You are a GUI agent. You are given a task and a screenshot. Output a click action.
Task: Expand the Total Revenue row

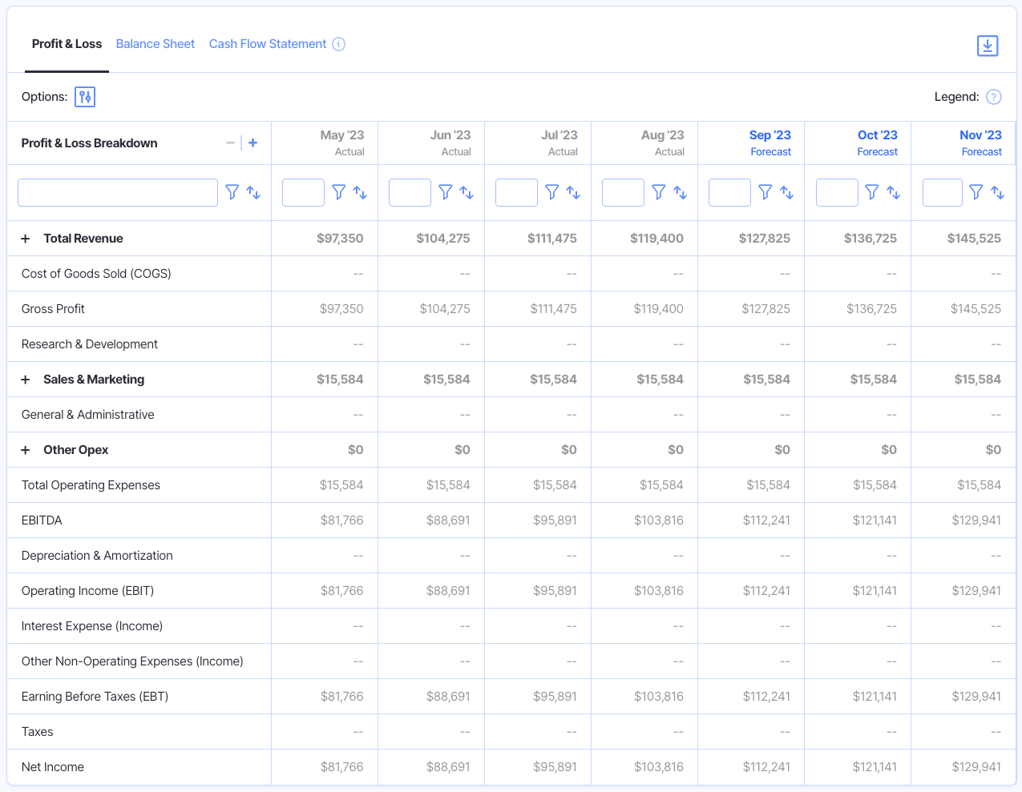click(25, 238)
